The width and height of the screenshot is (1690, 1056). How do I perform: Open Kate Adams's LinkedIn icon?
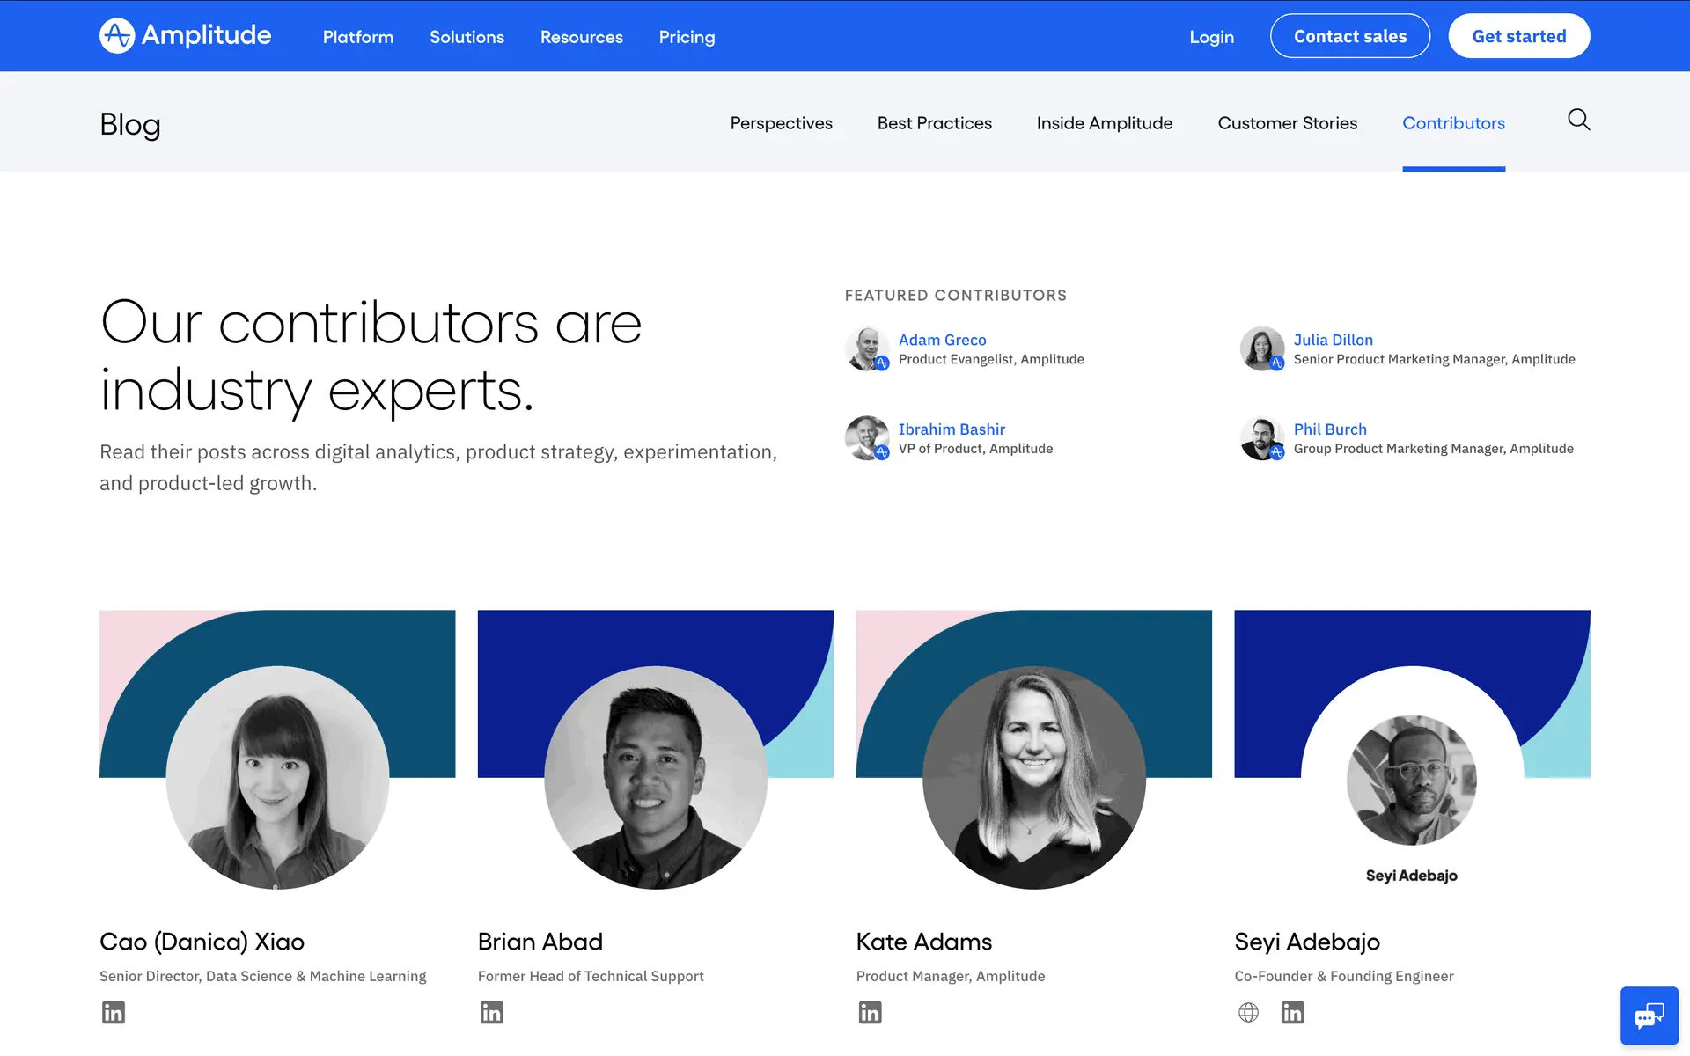pyautogui.click(x=870, y=1012)
